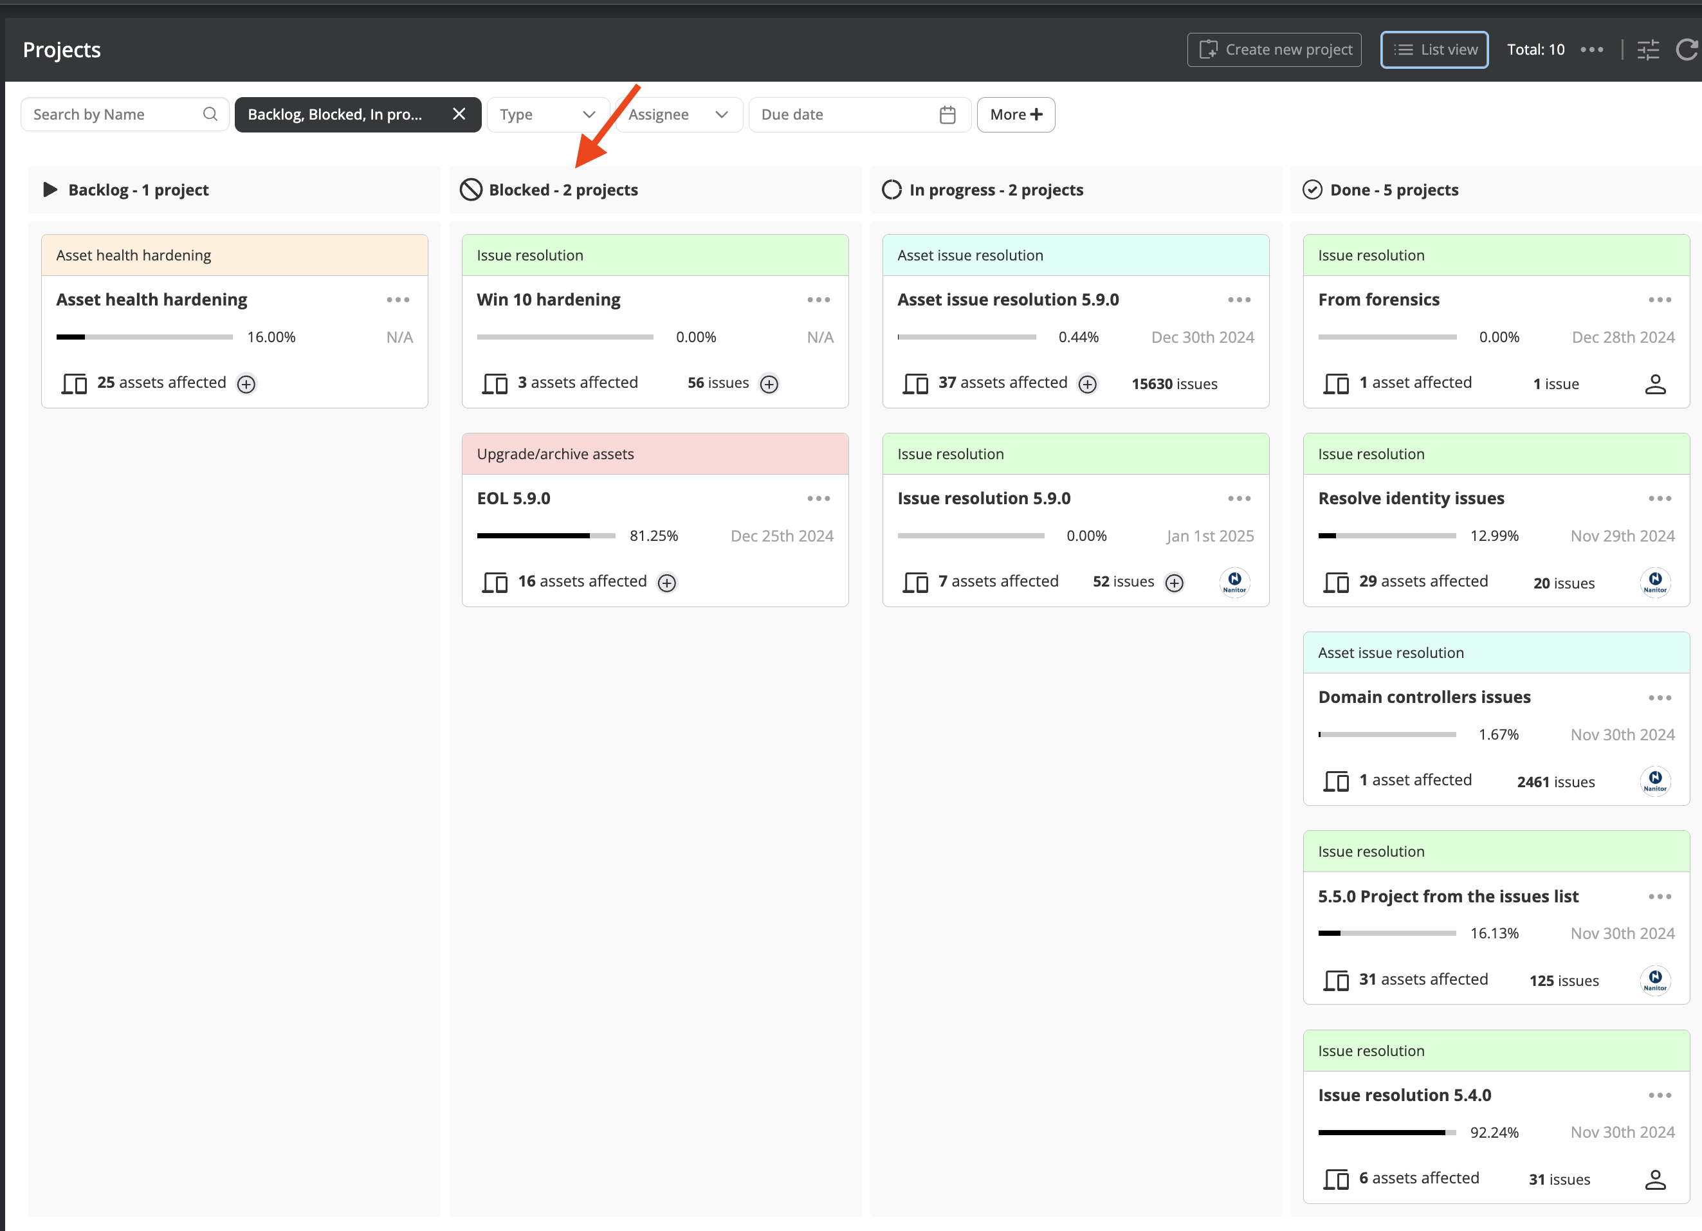This screenshot has width=1702, height=1231.
Task: Click the Done - 5 projects column header
Action: click(x=1393, y=190)
